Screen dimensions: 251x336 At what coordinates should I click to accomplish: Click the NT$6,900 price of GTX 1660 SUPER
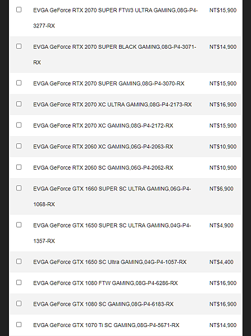[x=221, y=189]
